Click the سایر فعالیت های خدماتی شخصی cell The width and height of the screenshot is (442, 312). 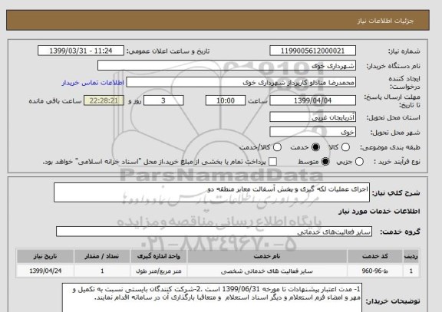[x=267, y=271]
